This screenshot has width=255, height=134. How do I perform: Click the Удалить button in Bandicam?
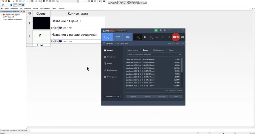point(175,96)
